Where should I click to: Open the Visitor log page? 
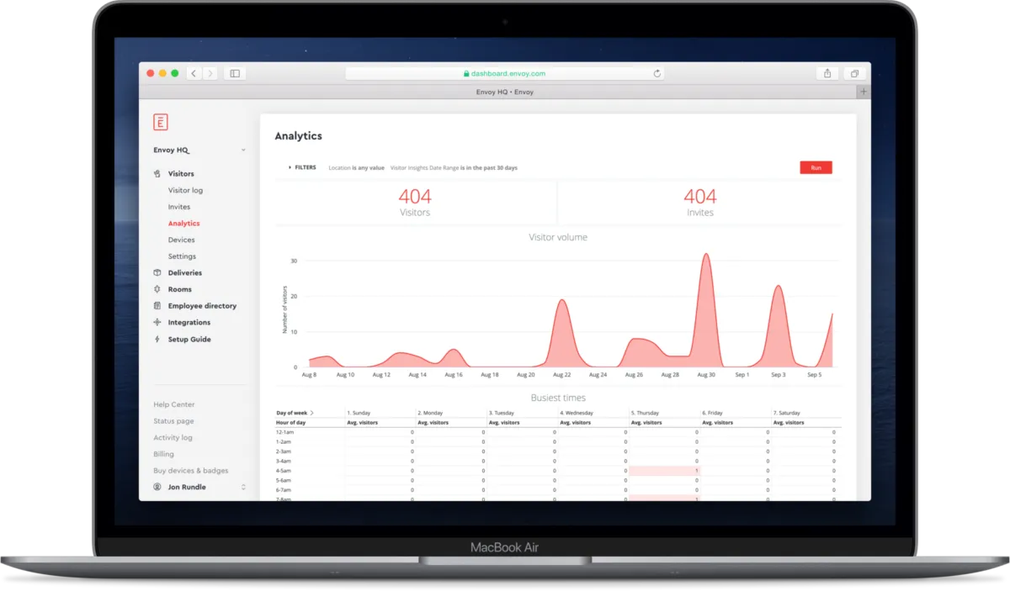[185, 191]
